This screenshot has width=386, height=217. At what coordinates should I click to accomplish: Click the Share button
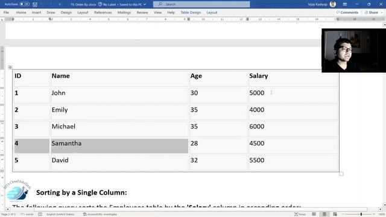pos(372,12)
